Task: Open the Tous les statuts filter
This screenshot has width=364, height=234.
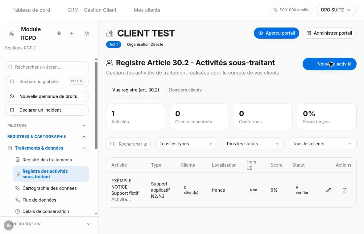Action: [253, 144]
